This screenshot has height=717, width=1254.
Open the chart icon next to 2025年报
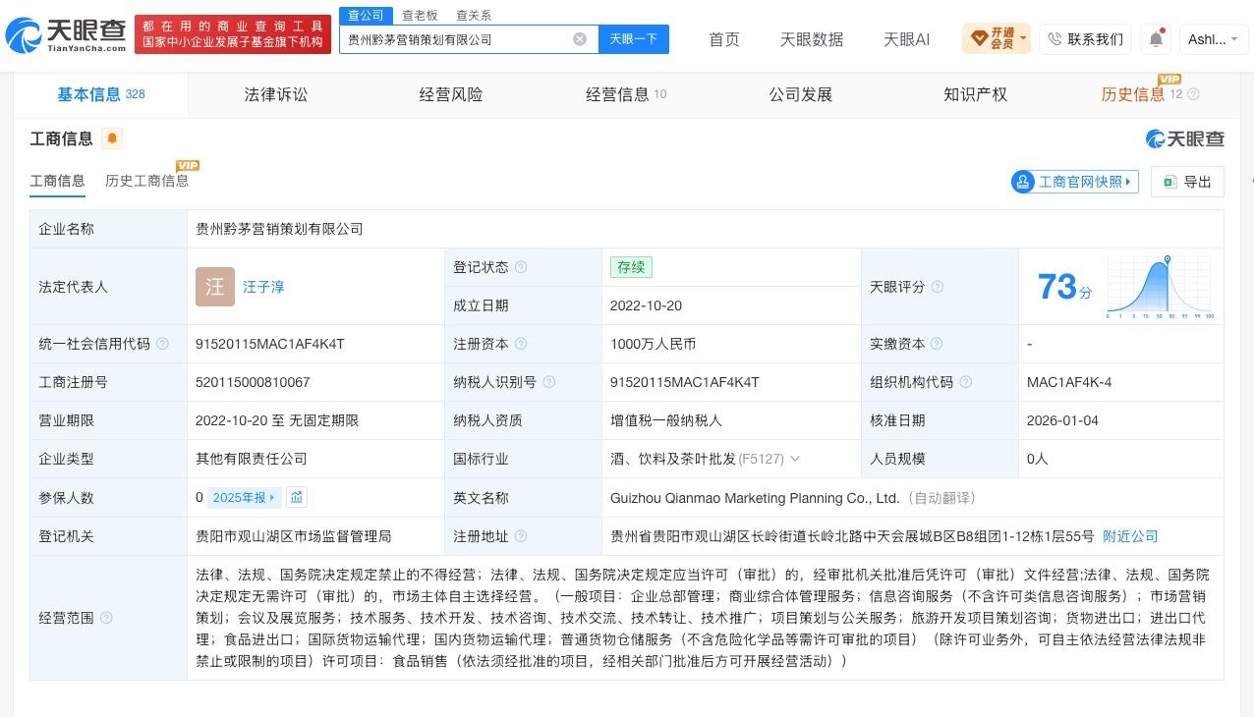click(297, 497)
